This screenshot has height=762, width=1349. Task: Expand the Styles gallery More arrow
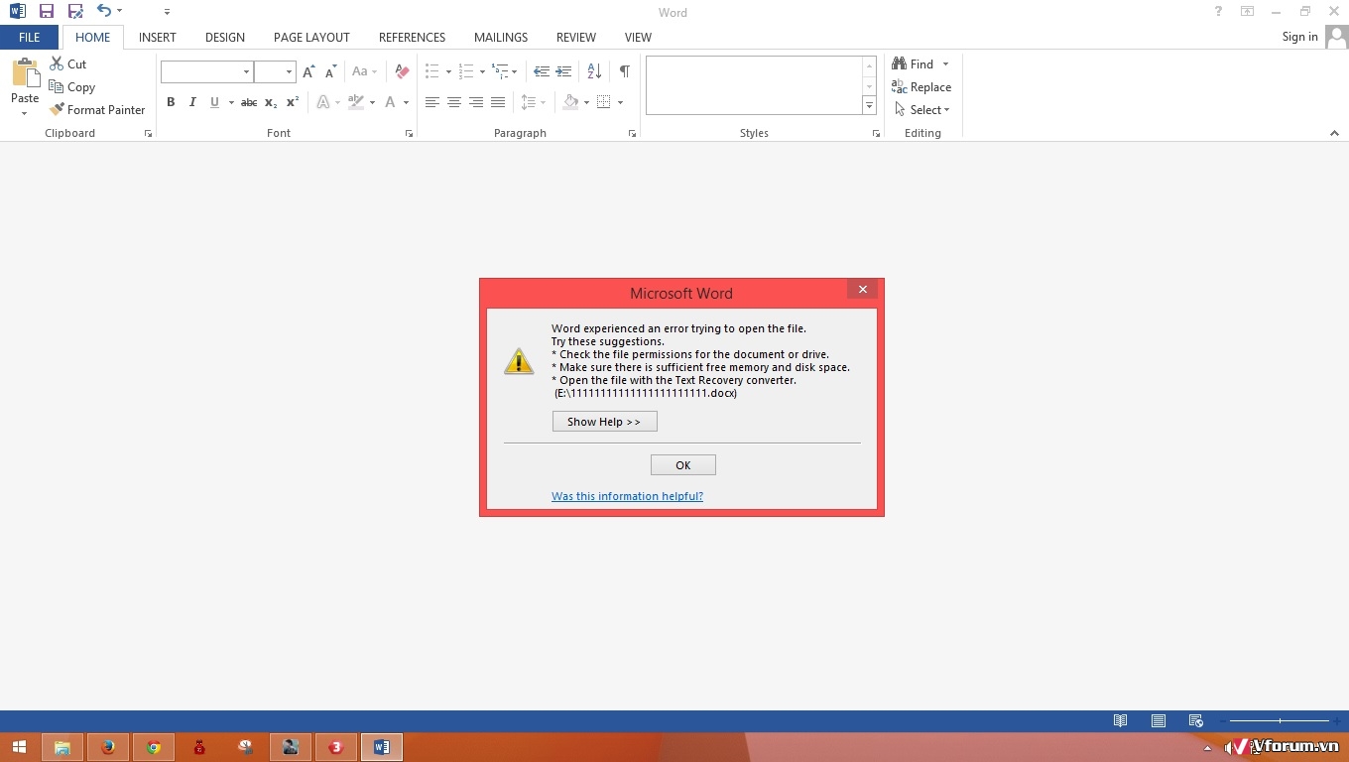tap(869, 105)
